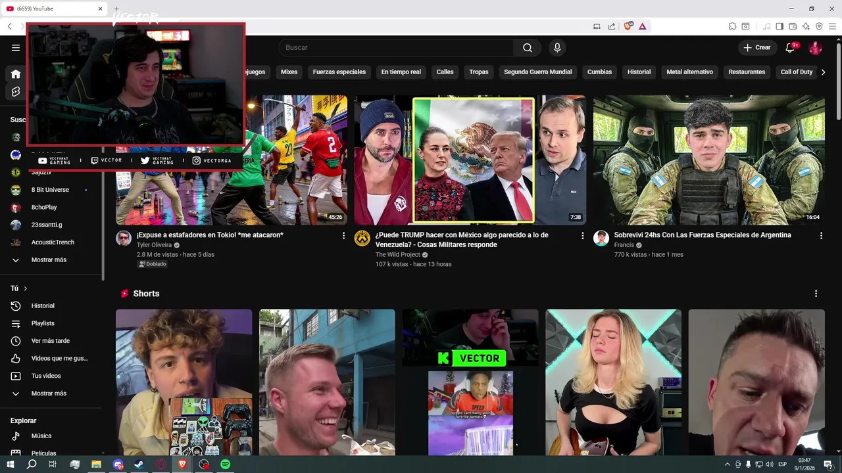Show hidden system tray icons
The image size is (842, 473).
pos(727,464)
